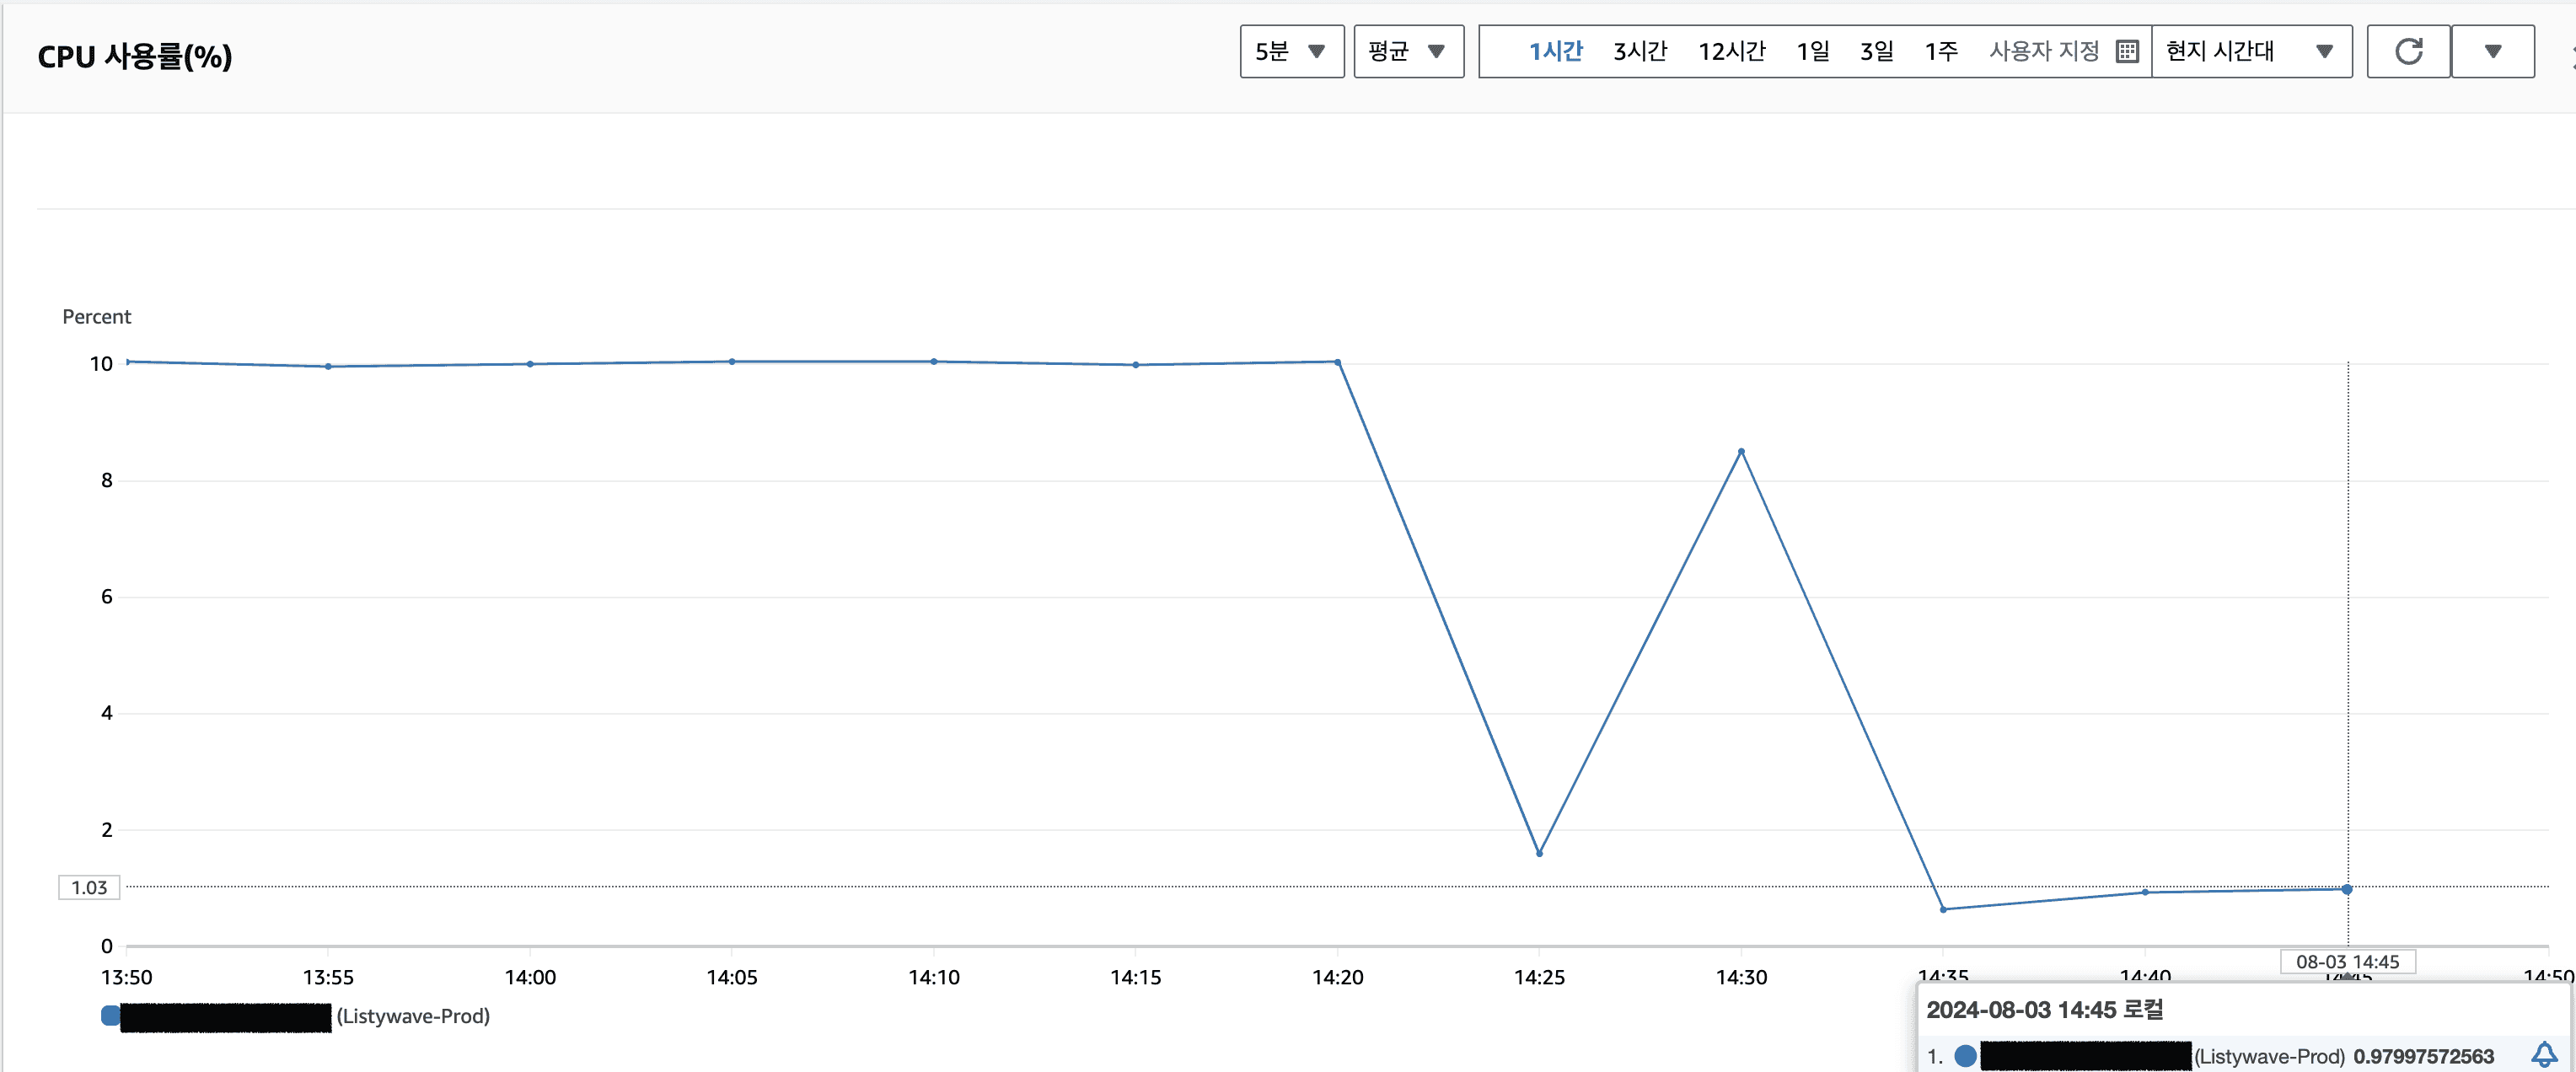This screenshot has width=2576, height=1072.
Task: Click the 14:30 data point peak
Action: click(x=1741, y=452)
